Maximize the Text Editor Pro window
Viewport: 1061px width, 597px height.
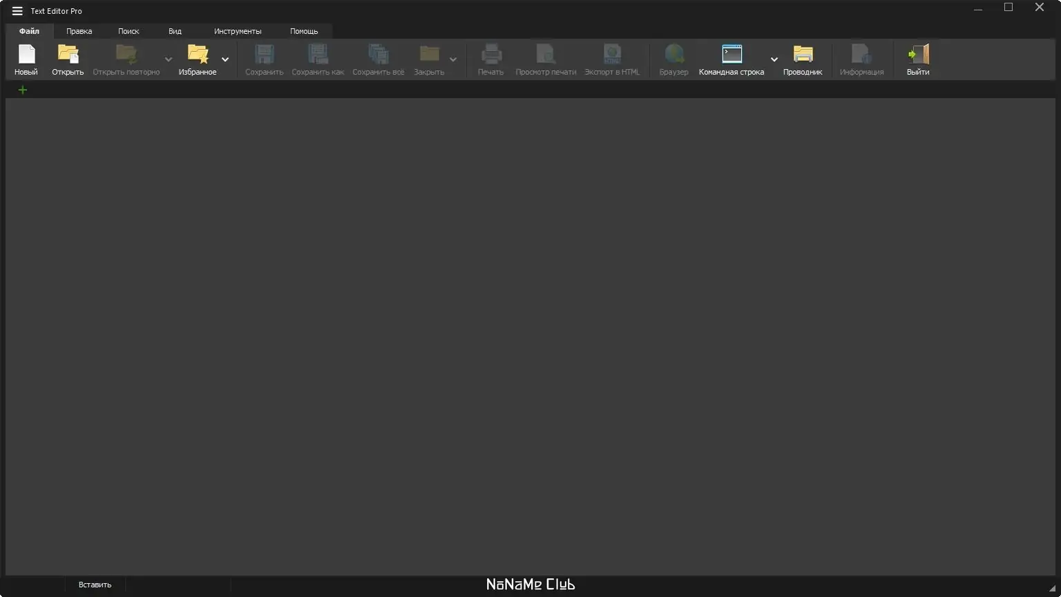click(1009, 8)
